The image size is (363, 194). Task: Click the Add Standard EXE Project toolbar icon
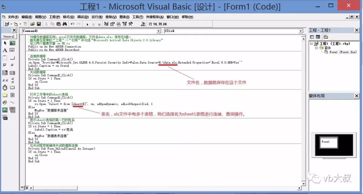[7, 24]
